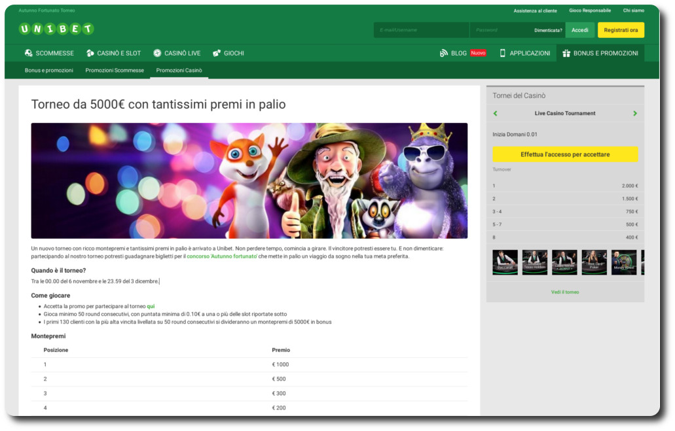Click the Accedi login button

[x=580, y=30]
